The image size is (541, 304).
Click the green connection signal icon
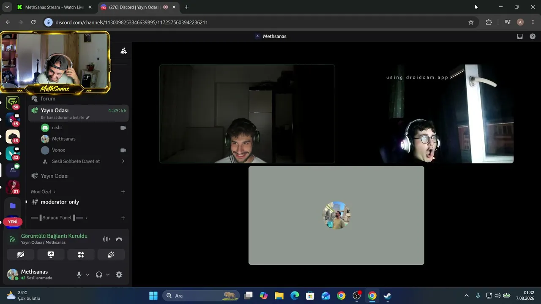click(13, 239)
